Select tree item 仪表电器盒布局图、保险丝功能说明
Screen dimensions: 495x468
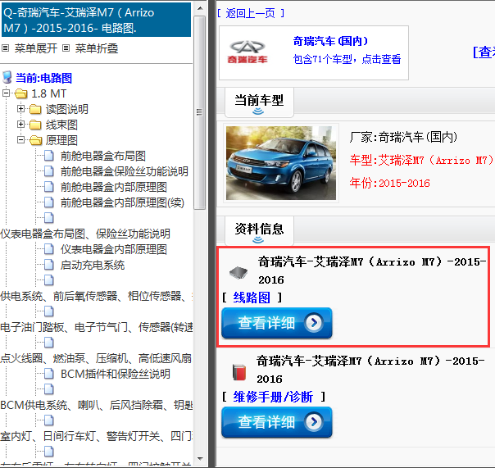coord(85,234)
